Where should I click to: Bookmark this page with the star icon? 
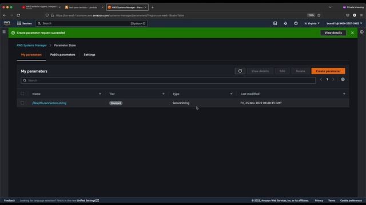point(319,15)
